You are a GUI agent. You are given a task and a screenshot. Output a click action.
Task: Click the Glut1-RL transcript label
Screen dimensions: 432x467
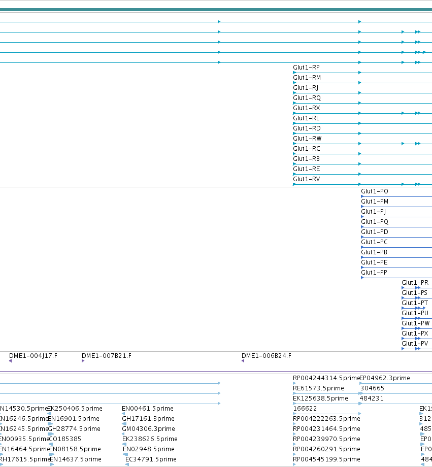(x=306, y=118)
